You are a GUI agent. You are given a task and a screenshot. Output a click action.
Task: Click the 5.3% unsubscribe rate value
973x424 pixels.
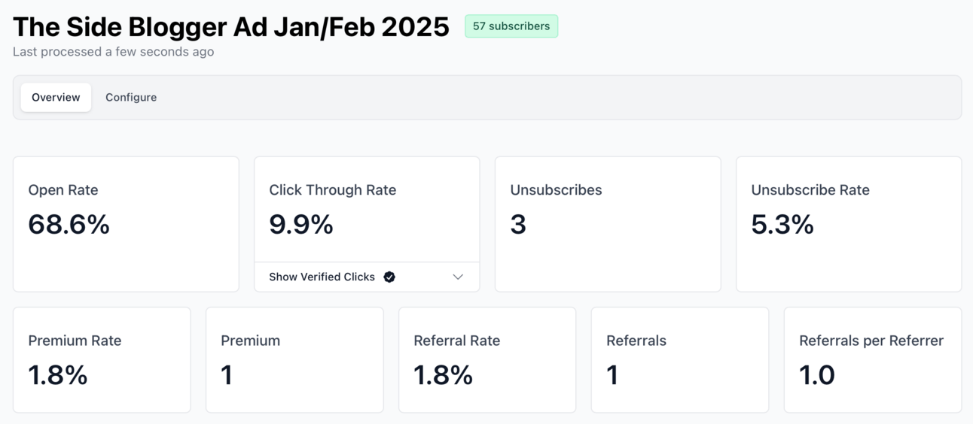click(782, 224)
